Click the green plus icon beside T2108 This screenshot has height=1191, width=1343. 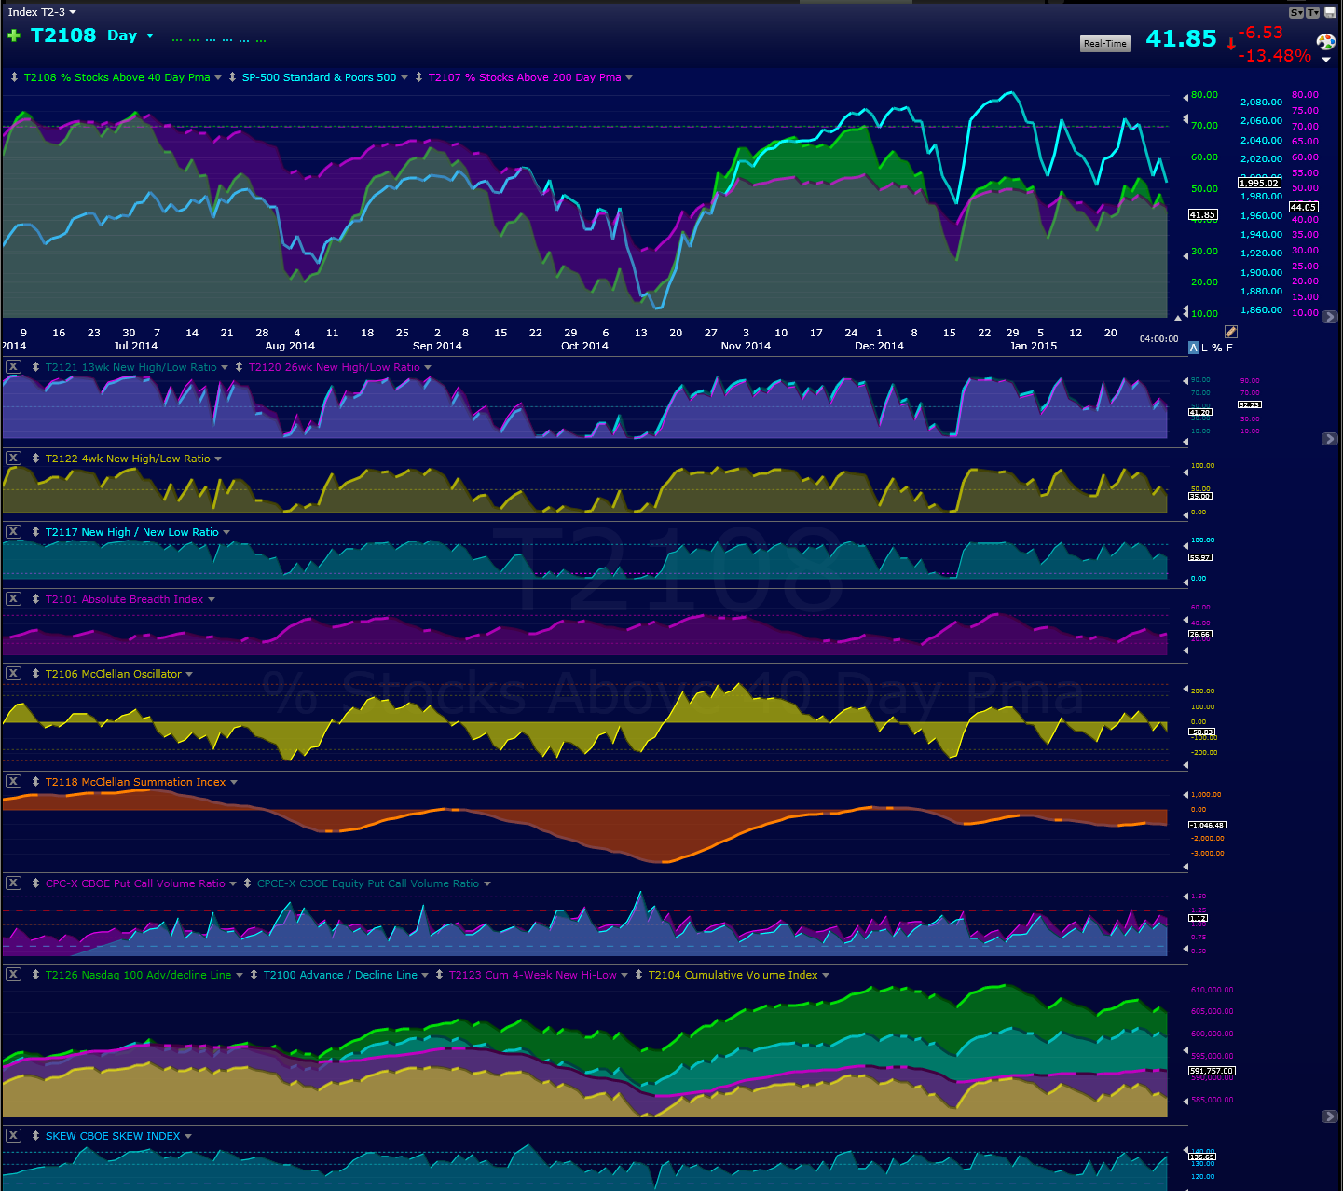coord(14,35)
